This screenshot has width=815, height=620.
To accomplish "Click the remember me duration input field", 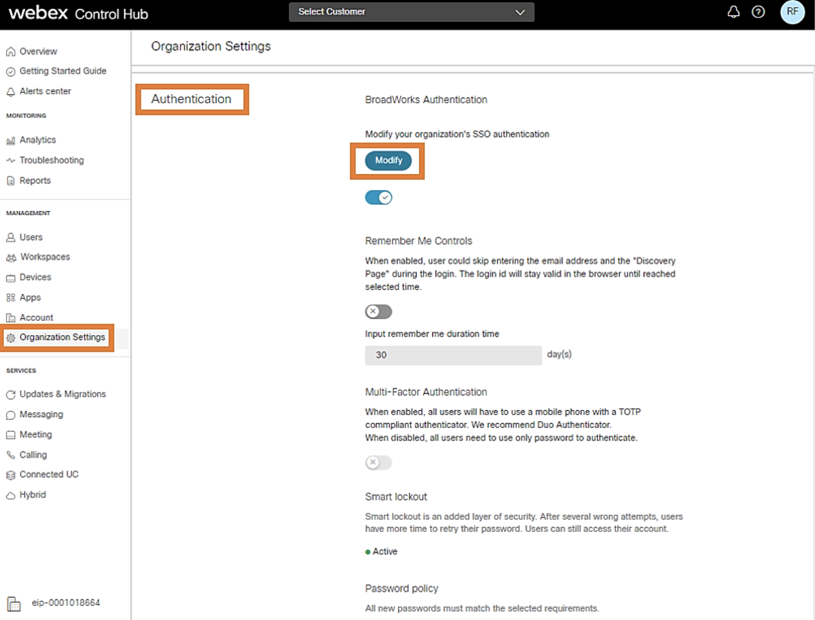I will point(453,355).
